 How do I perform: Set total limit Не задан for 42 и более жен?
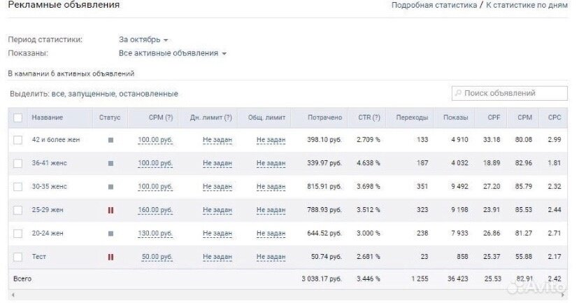tap(271, 140)
